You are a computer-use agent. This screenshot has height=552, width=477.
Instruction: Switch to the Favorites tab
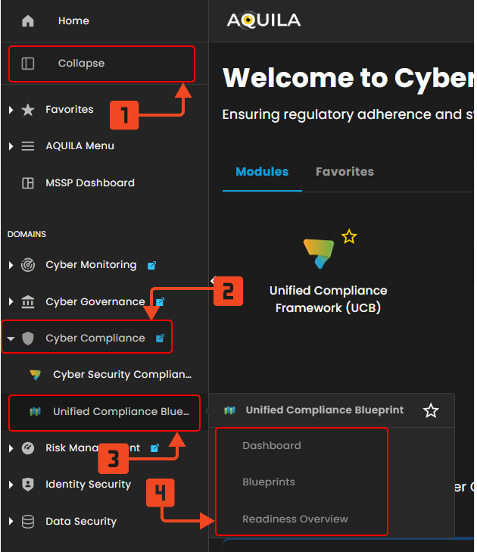coord(344,172)
